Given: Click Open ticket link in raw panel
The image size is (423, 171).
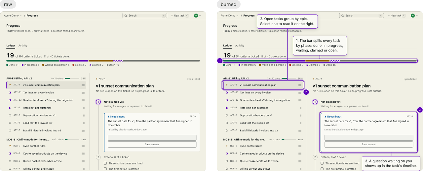Looking at the screenshot, I should pos(193,79).
